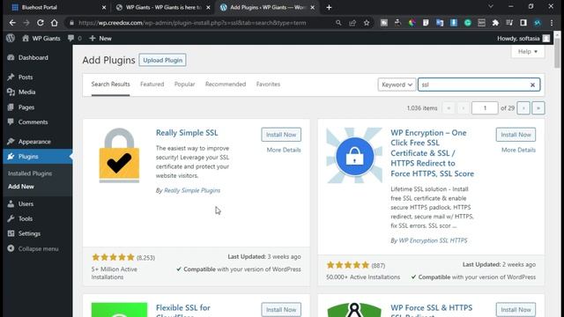The image size is (564, 317).
Task: Click the browser Forward arrow
Action: [26, 23]
